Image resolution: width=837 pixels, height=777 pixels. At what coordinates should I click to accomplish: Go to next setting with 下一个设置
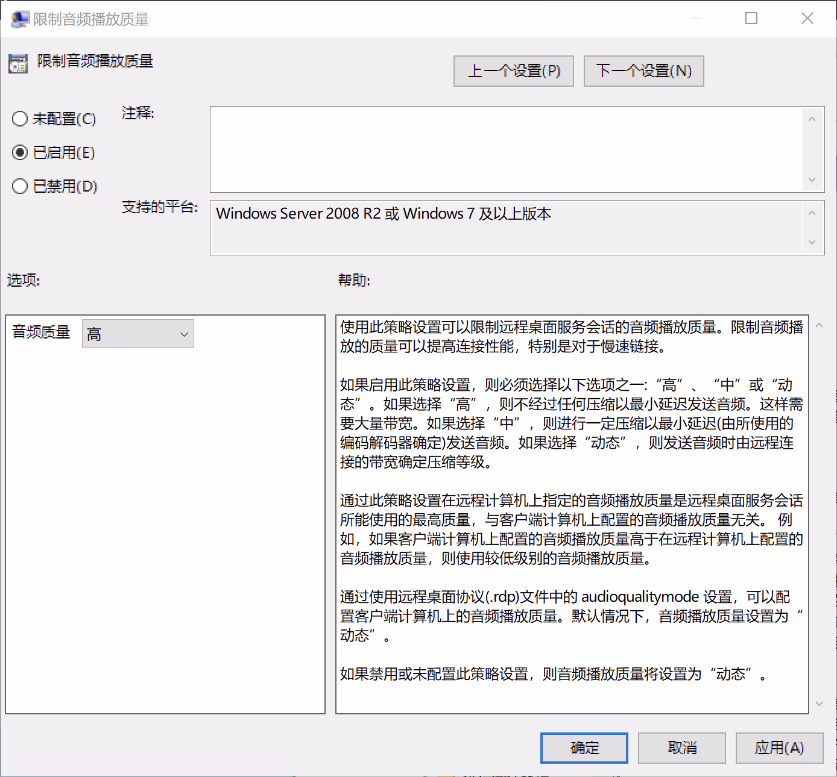pos(643,71)
